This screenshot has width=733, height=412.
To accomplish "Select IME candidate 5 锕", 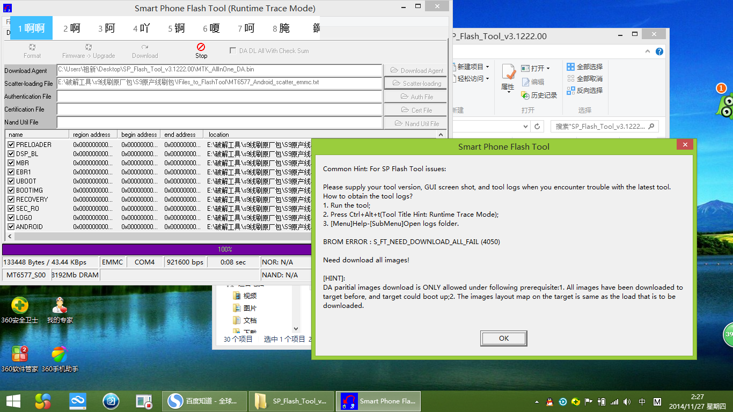I will (177, 28).
